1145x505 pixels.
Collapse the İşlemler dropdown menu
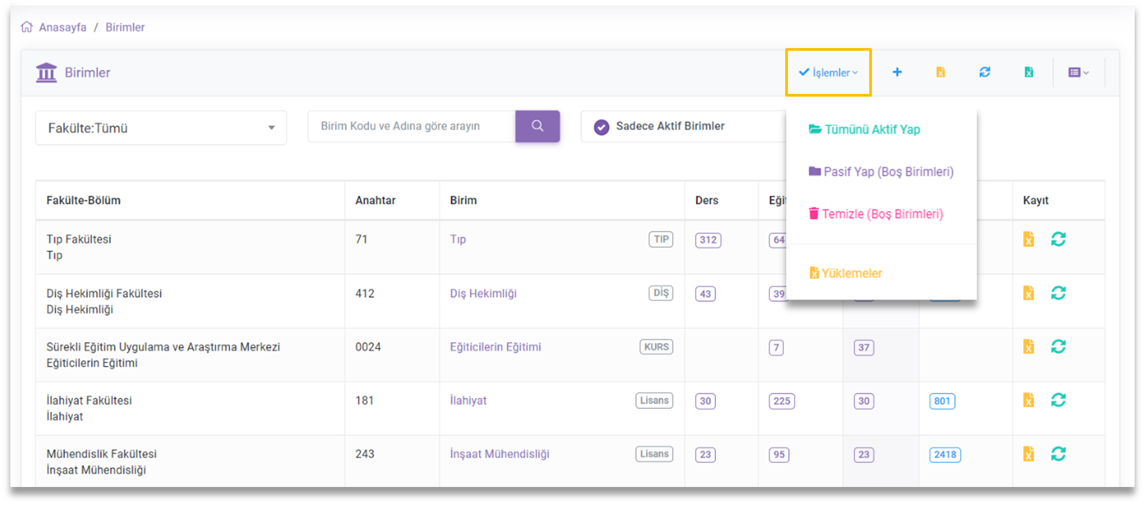pyautogui.click(x=828, y=73)
